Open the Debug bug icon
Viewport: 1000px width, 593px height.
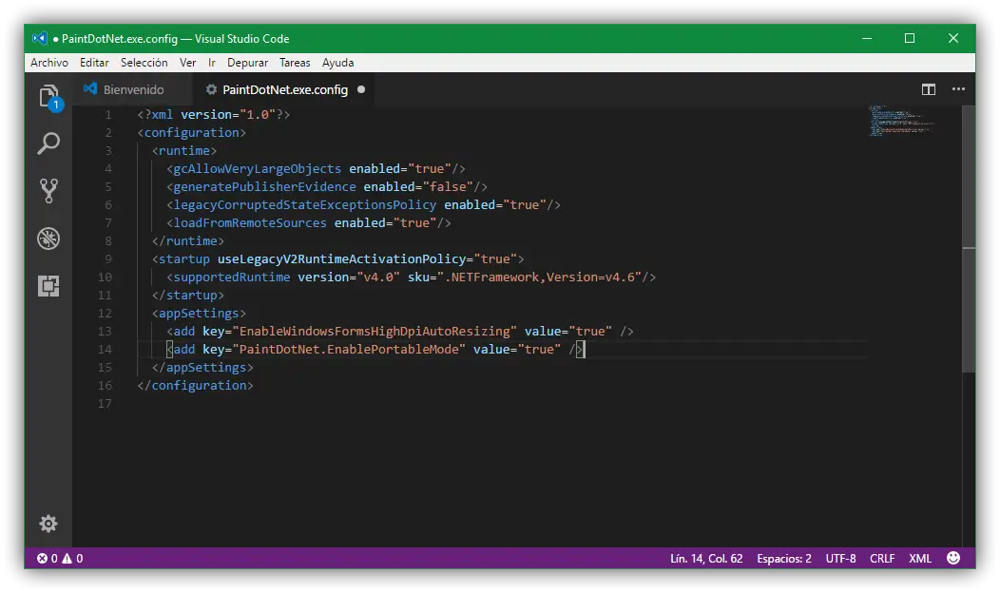[48, 239]
